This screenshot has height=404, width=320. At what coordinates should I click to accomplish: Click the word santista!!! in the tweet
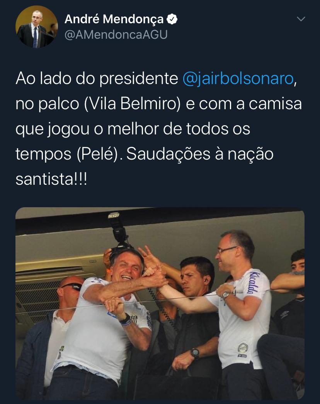pyautogui.click(x=51, y=179)
